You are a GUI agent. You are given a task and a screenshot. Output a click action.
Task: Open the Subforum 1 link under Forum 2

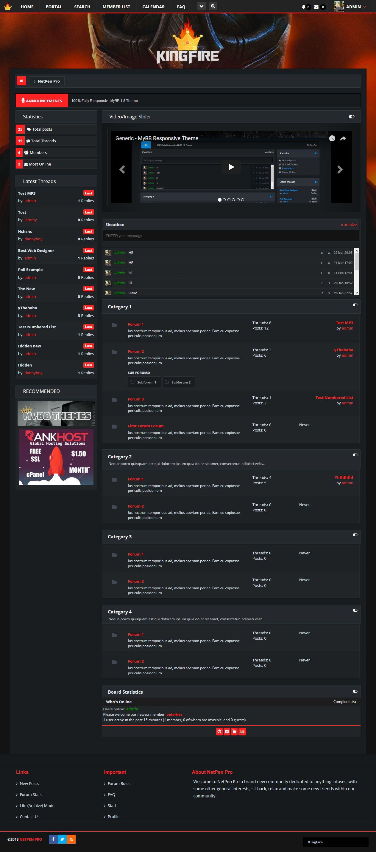[x=144, y=382]
